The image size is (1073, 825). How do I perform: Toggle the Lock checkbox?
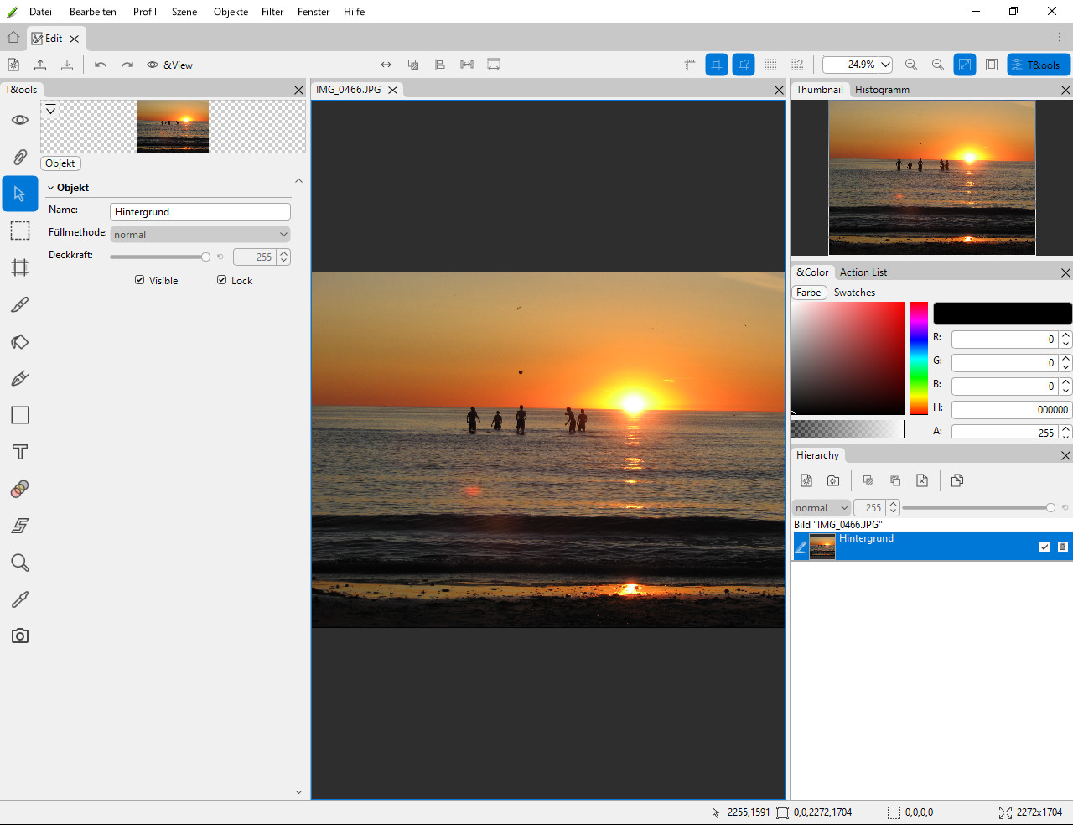[x=222, y=280]
